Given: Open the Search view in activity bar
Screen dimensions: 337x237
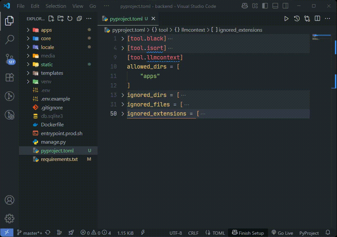Looking at the screenshot, I should point(9,39).
